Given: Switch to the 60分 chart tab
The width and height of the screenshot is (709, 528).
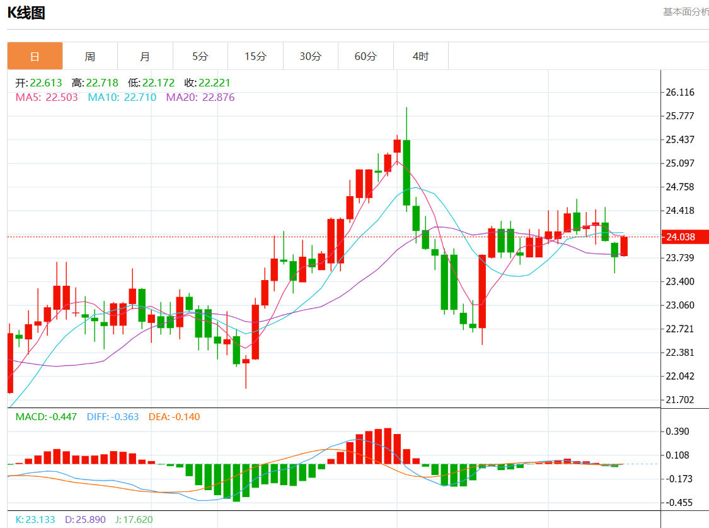Looking at the screenshot, I should pos(366,56).
